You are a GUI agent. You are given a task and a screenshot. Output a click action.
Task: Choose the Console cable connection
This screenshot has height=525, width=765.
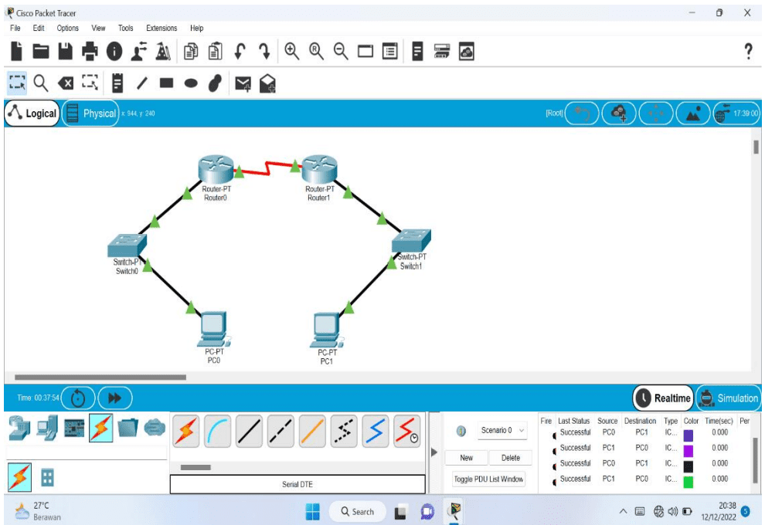[217, 432]
